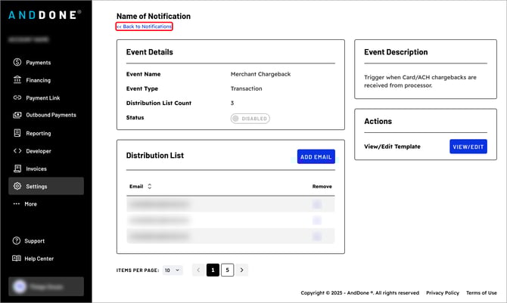
Task: Go to next page with right chevron
Action: [242, 270]
